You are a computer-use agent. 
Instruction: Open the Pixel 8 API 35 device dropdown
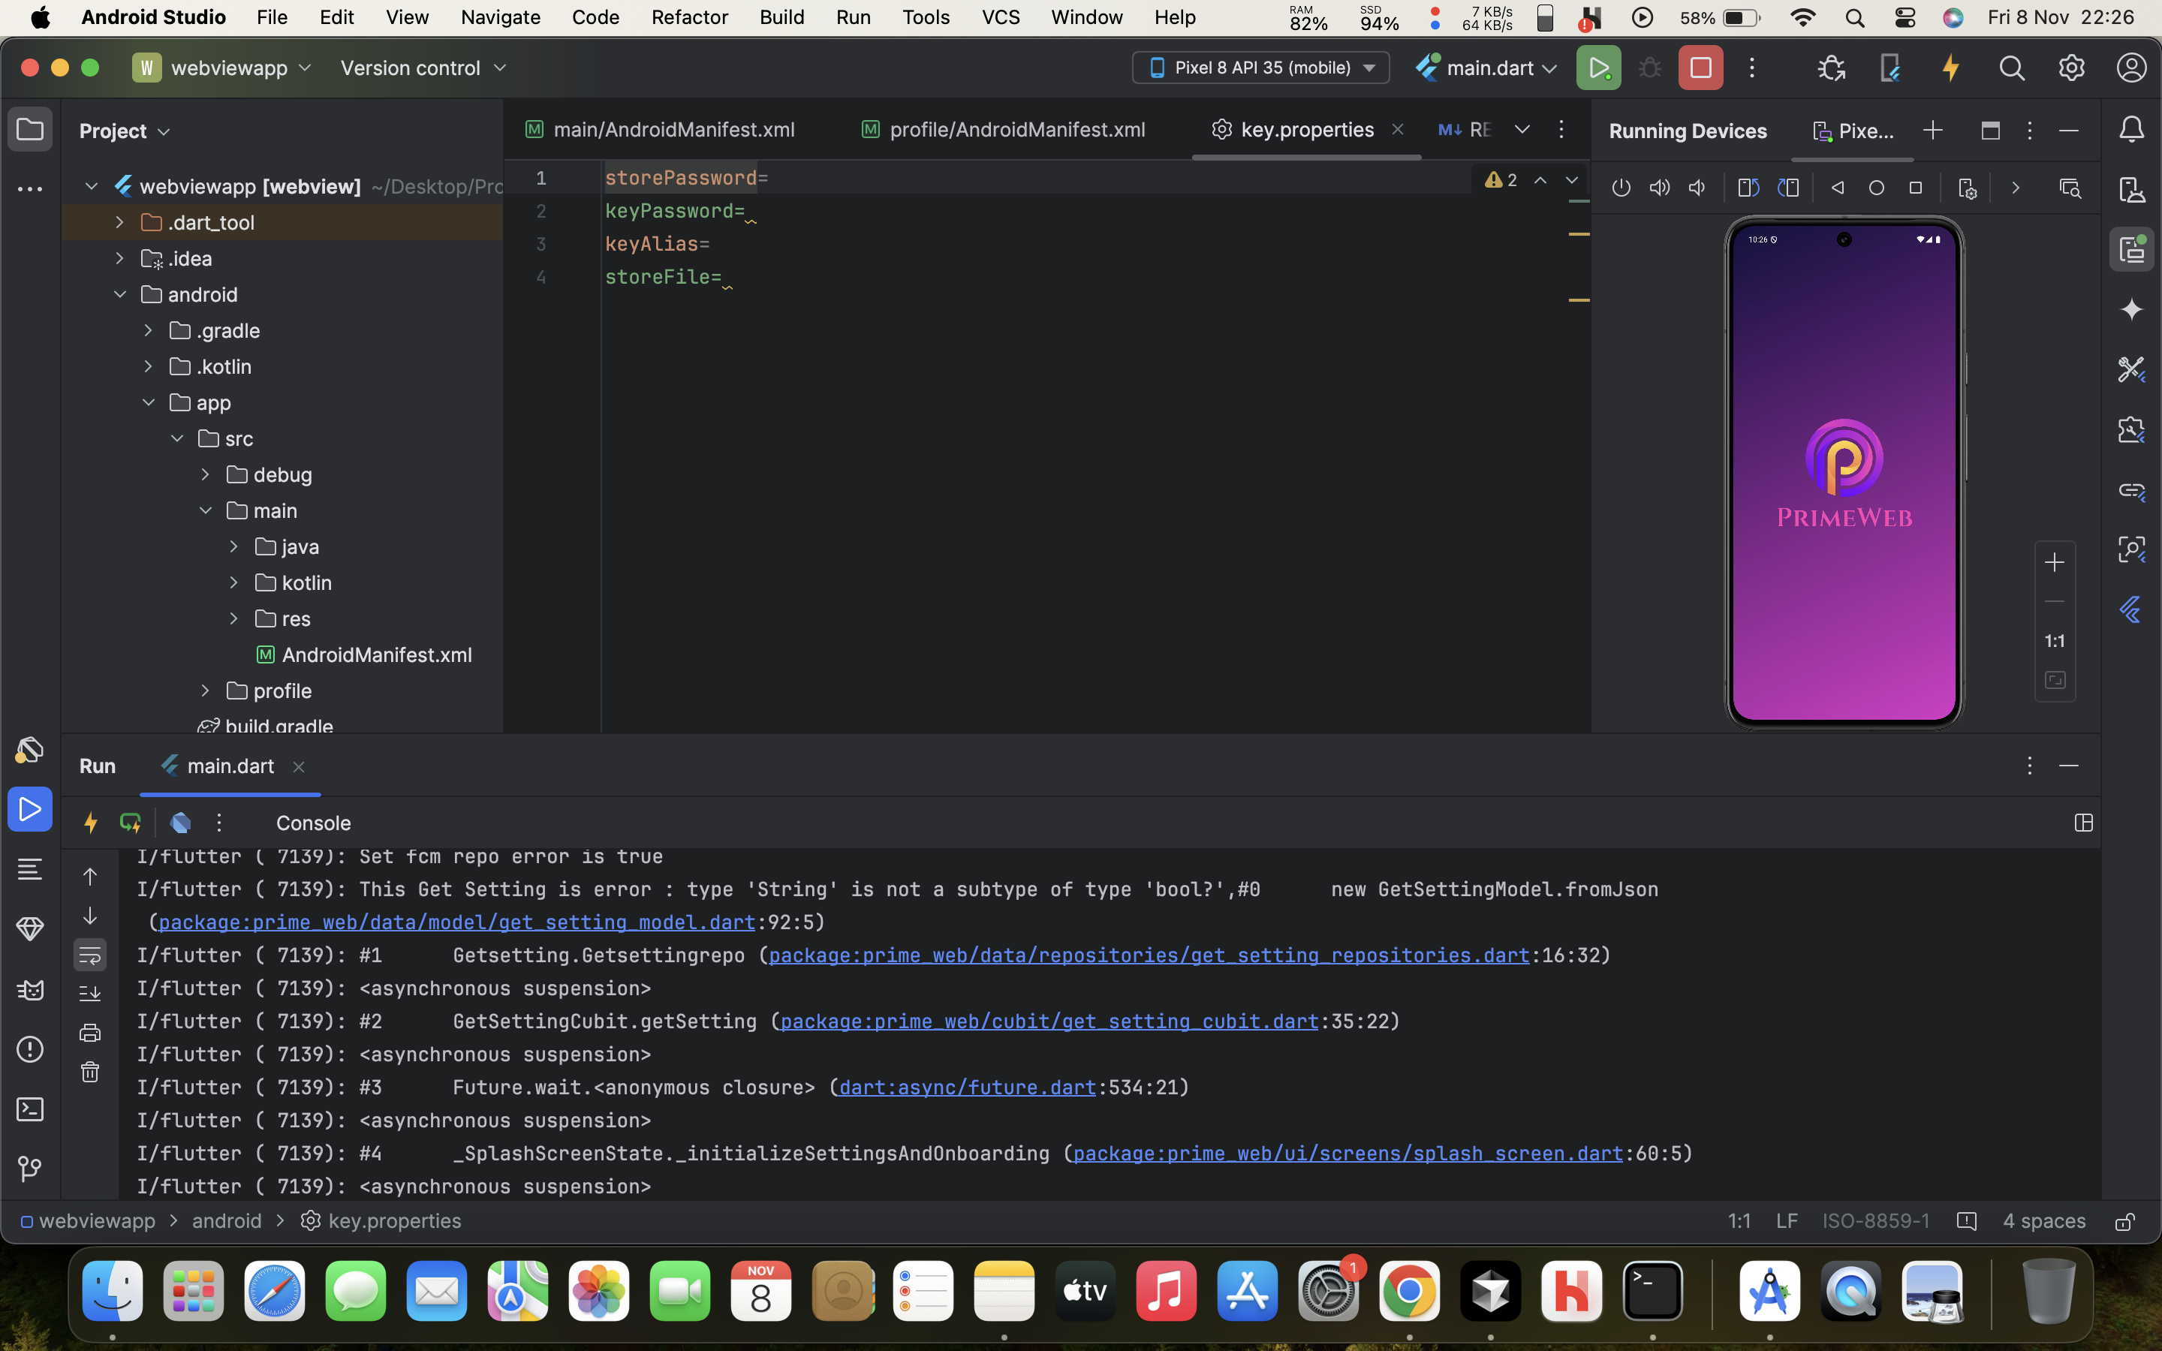click(x=1260, y=68)
